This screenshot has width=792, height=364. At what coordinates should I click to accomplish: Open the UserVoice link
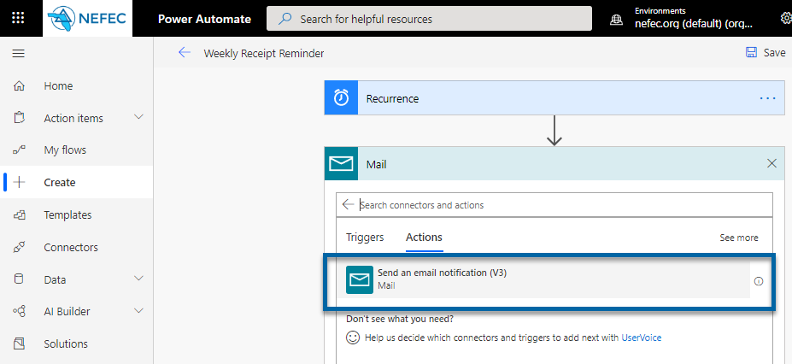[x=642, y=338]
